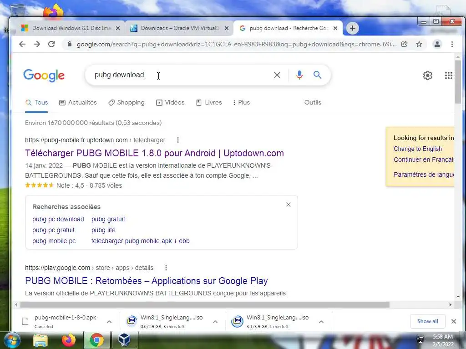
Task: Select the Tous results filter
Action: [36, 102]
